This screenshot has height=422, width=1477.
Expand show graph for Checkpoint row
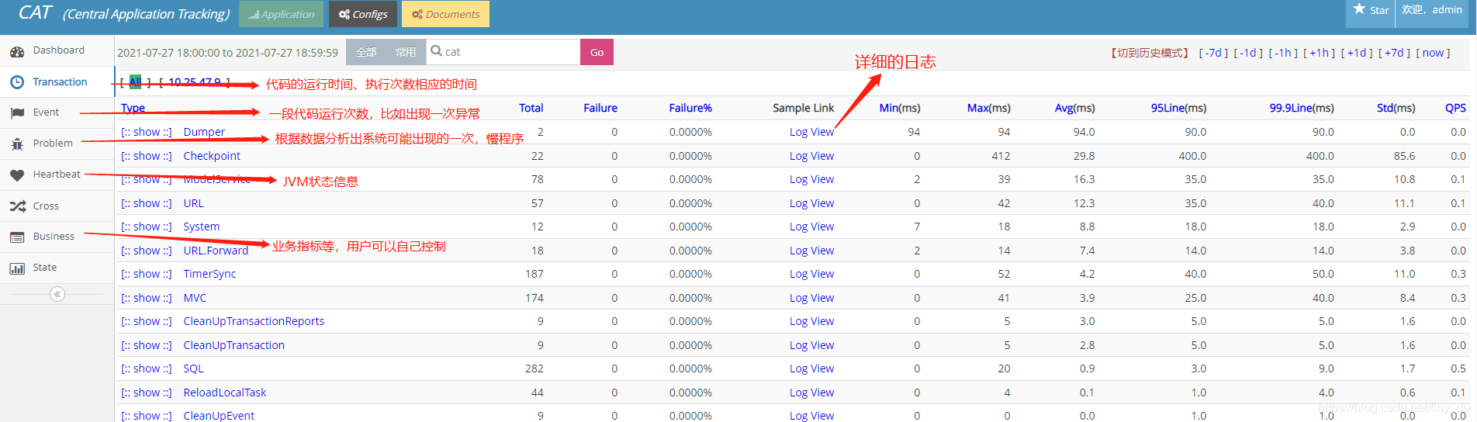[x=147, y=156]
